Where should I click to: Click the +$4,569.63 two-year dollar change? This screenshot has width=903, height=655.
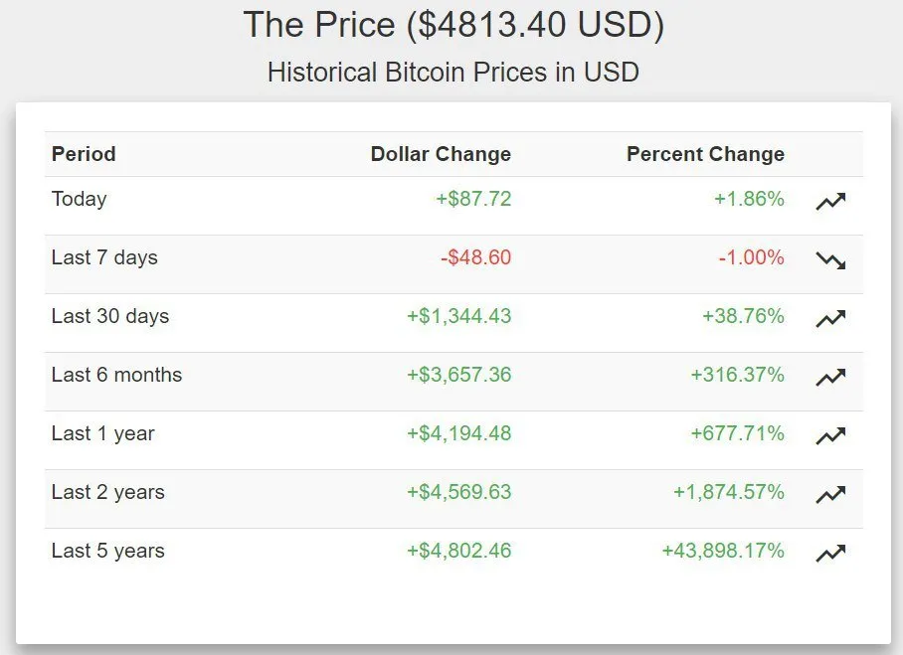(459, 492)
